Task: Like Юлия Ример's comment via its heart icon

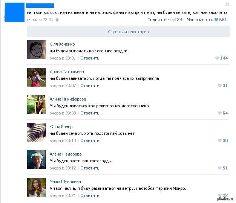Action: (x=219, y=140)
